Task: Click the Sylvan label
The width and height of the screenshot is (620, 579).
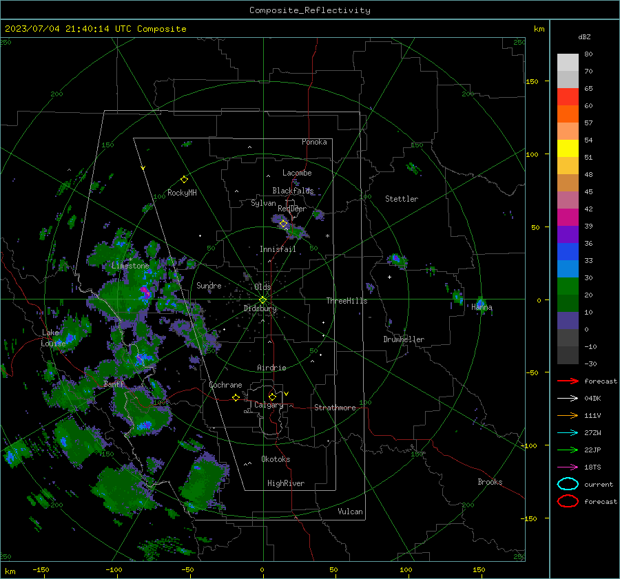Action: [x=263, y=203]
